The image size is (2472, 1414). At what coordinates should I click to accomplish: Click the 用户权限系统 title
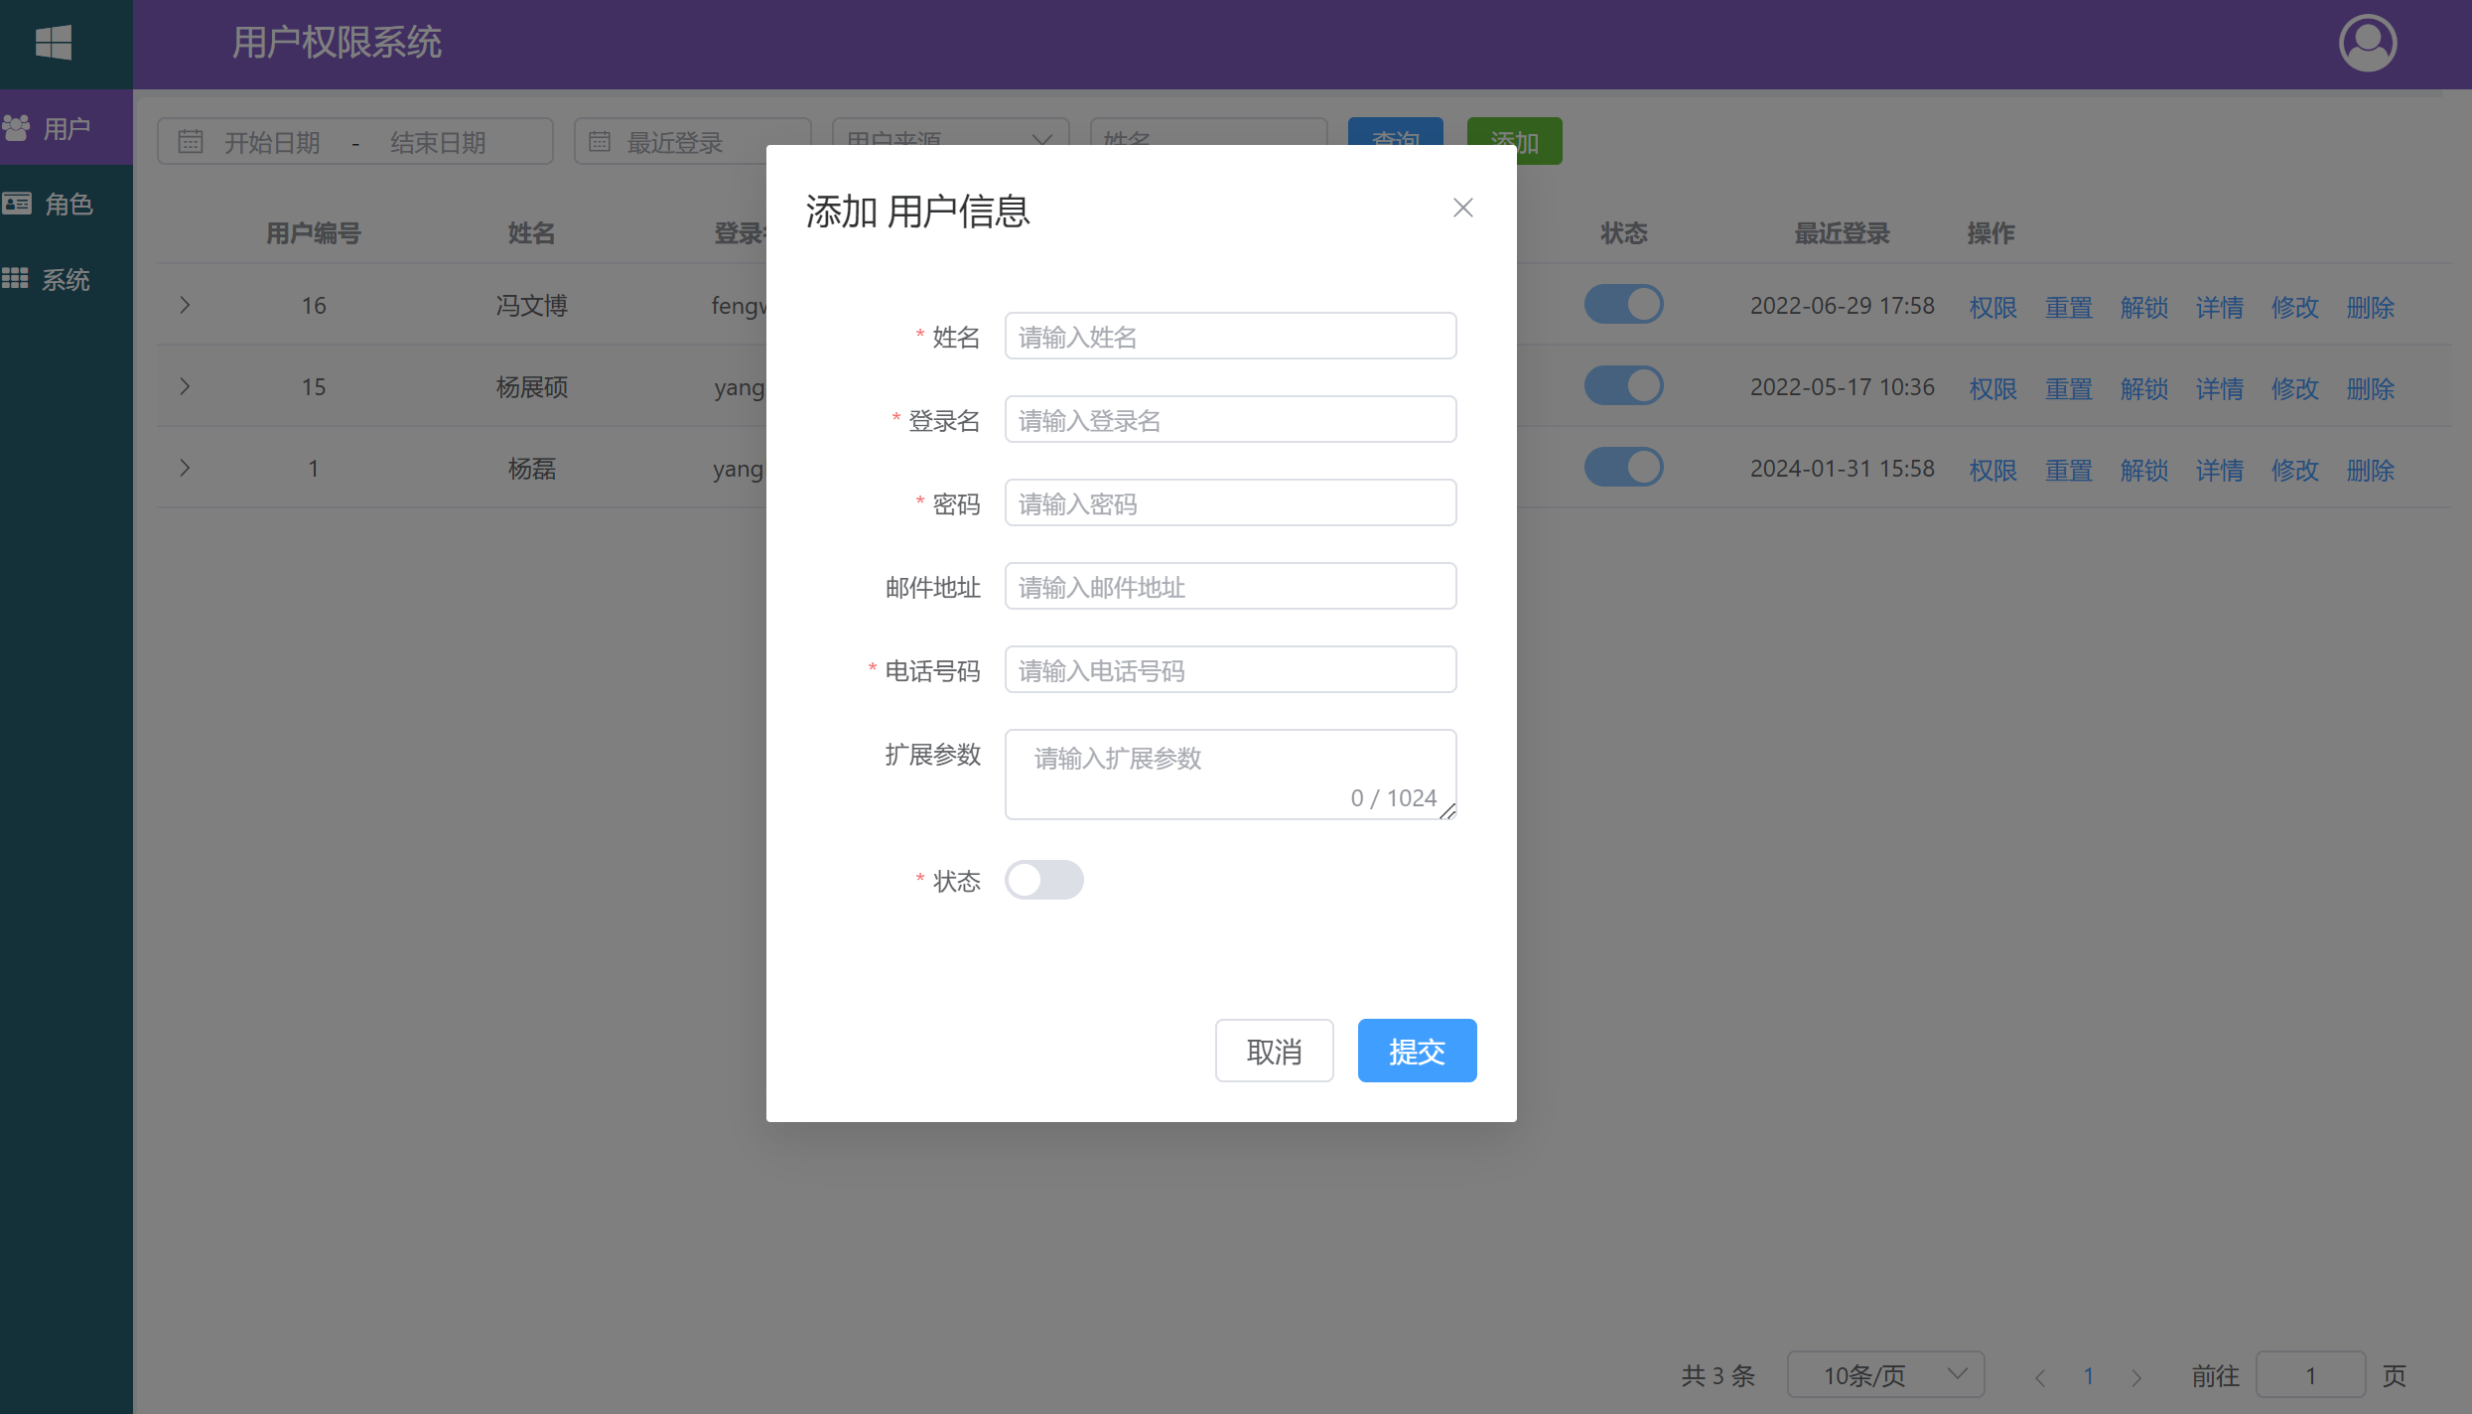[x=337, y=43]
